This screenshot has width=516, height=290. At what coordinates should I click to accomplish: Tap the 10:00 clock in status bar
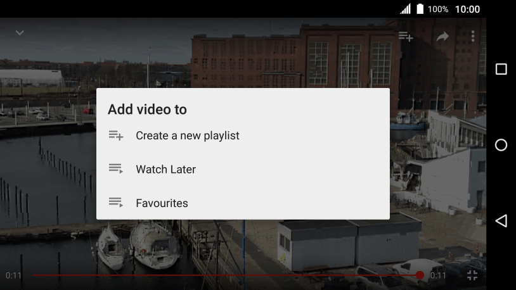[467, 9]
